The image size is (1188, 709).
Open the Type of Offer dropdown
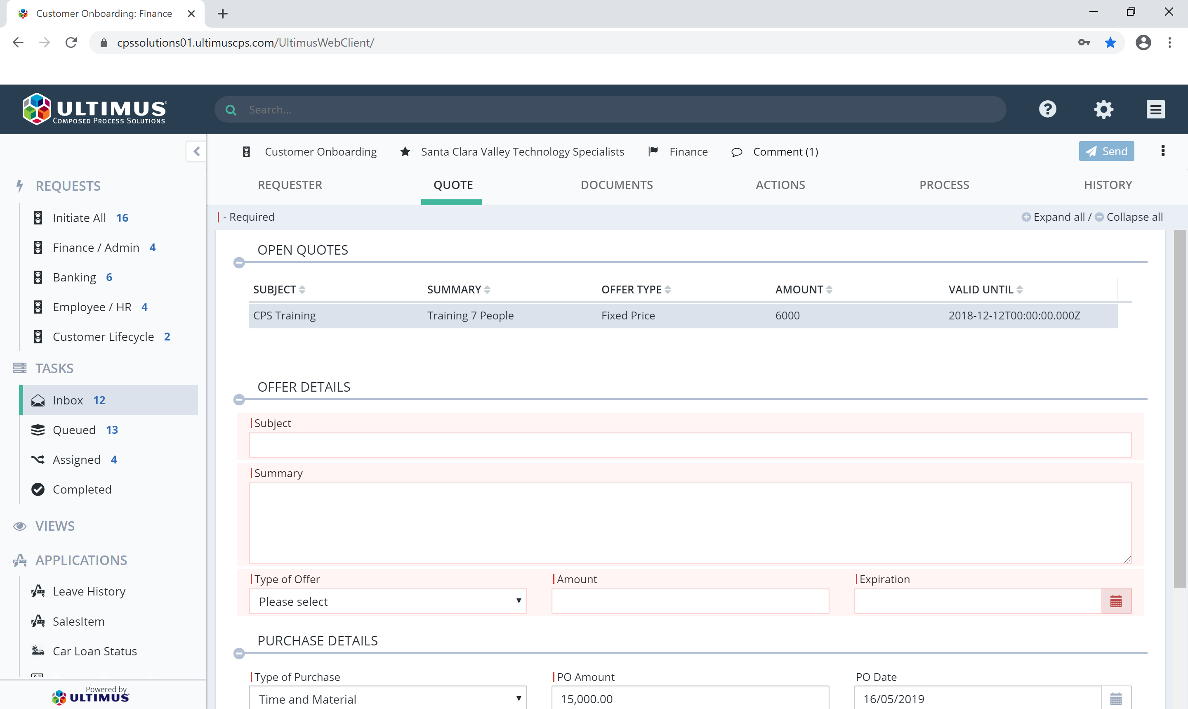point(518,600)
